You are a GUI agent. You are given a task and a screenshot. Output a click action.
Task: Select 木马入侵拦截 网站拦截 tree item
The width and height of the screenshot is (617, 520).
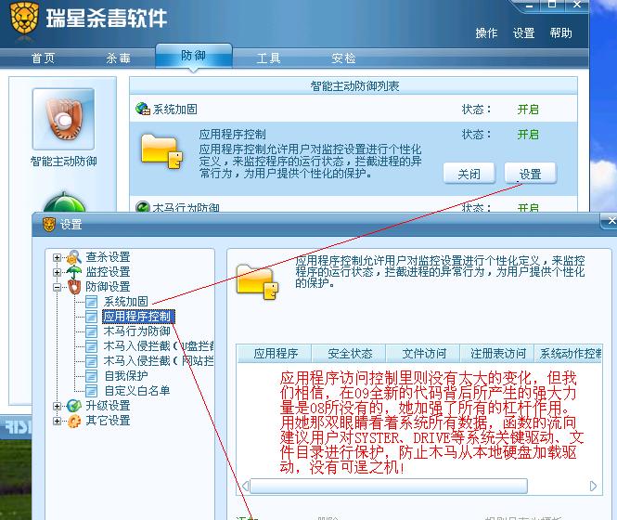(159, 361)
